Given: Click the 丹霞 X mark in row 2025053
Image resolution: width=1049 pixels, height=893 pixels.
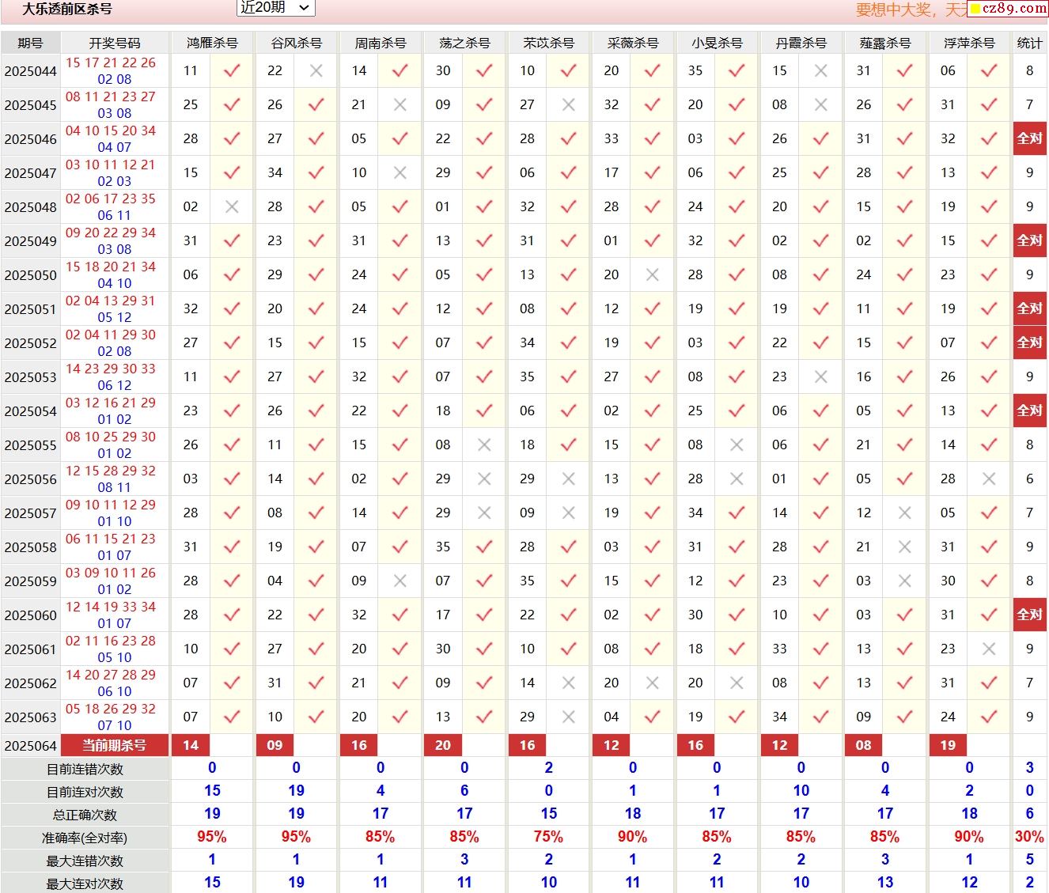Looking at the screenshot, I should (x=821, y=376).
